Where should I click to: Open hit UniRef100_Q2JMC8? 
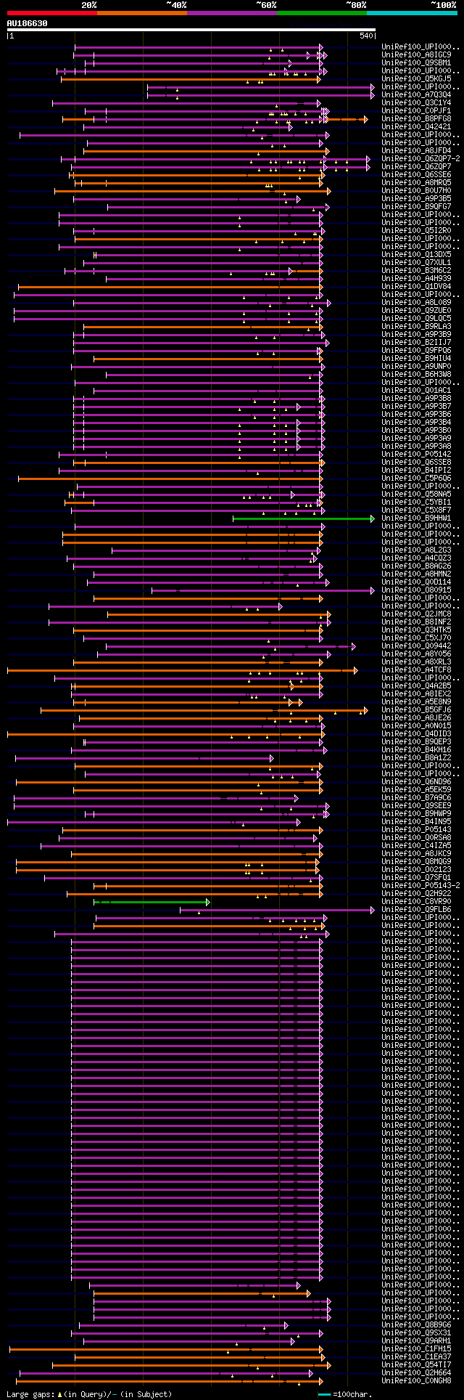[x=416, y=614]
